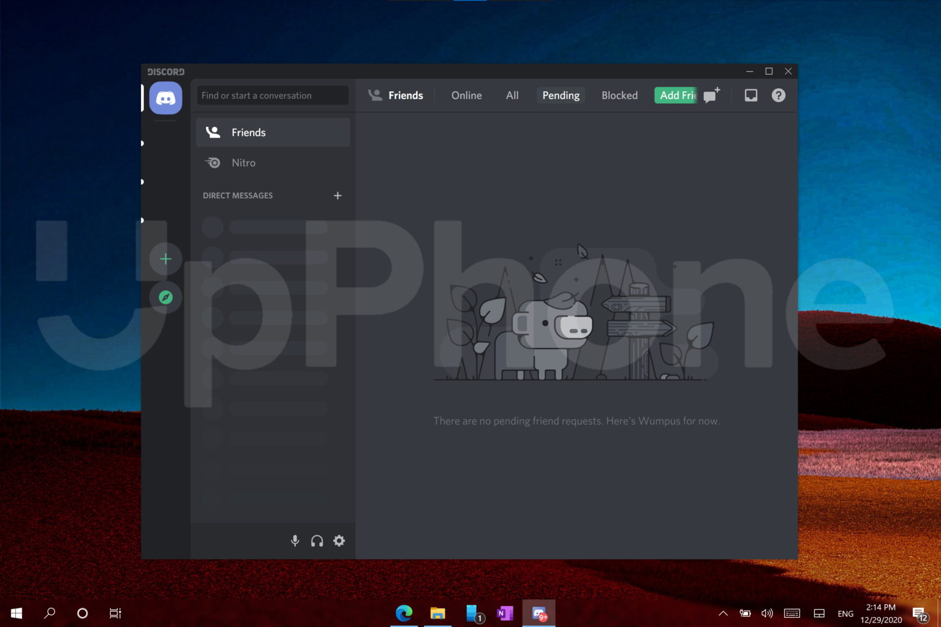Screen dimensions: 941x627
Task: Start a new direct message with plus icon
Action: 338,195
